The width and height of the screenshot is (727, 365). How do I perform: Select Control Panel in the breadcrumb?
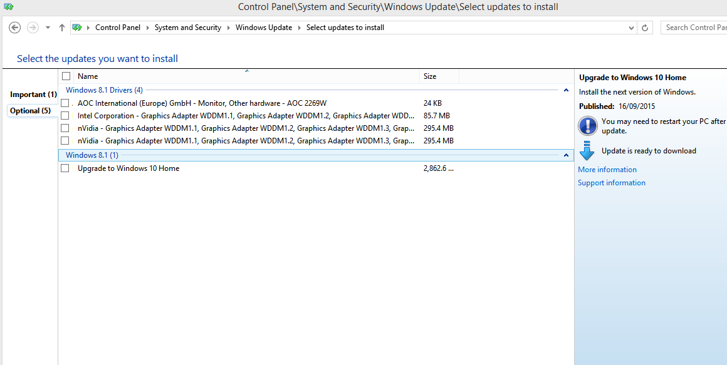click(x=118, y=28)
